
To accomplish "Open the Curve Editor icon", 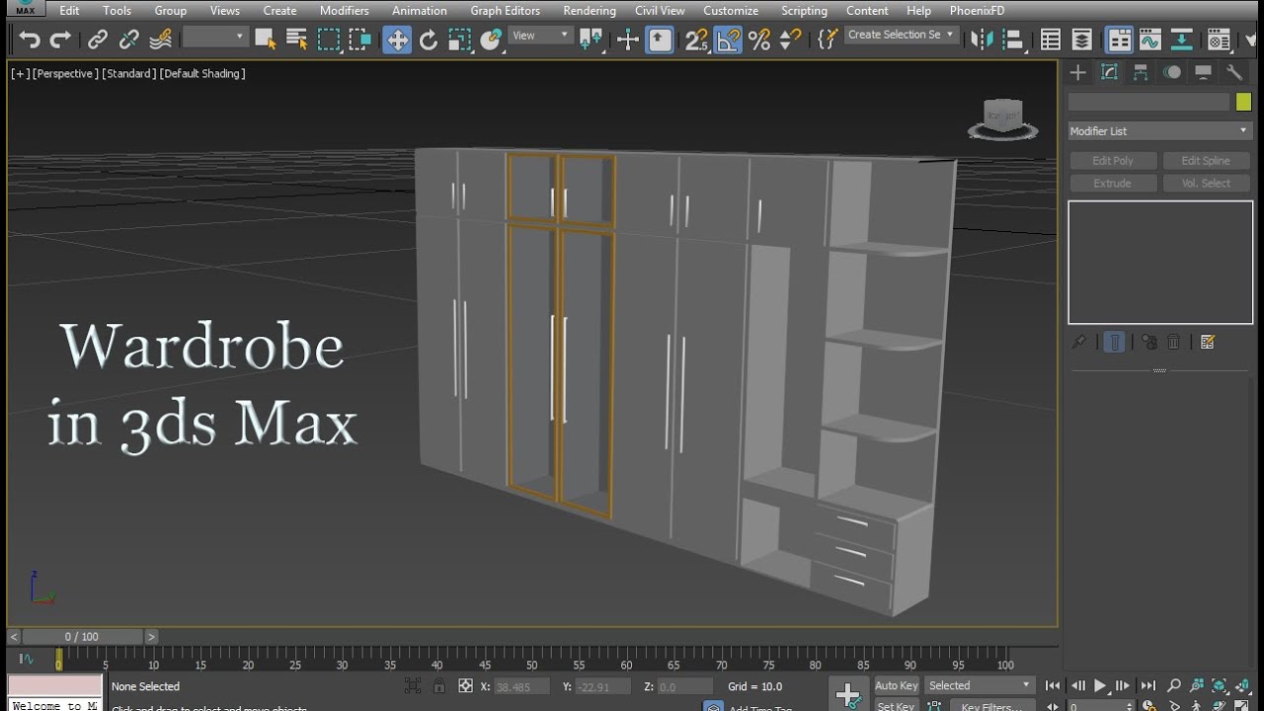I will point(1149,39).
